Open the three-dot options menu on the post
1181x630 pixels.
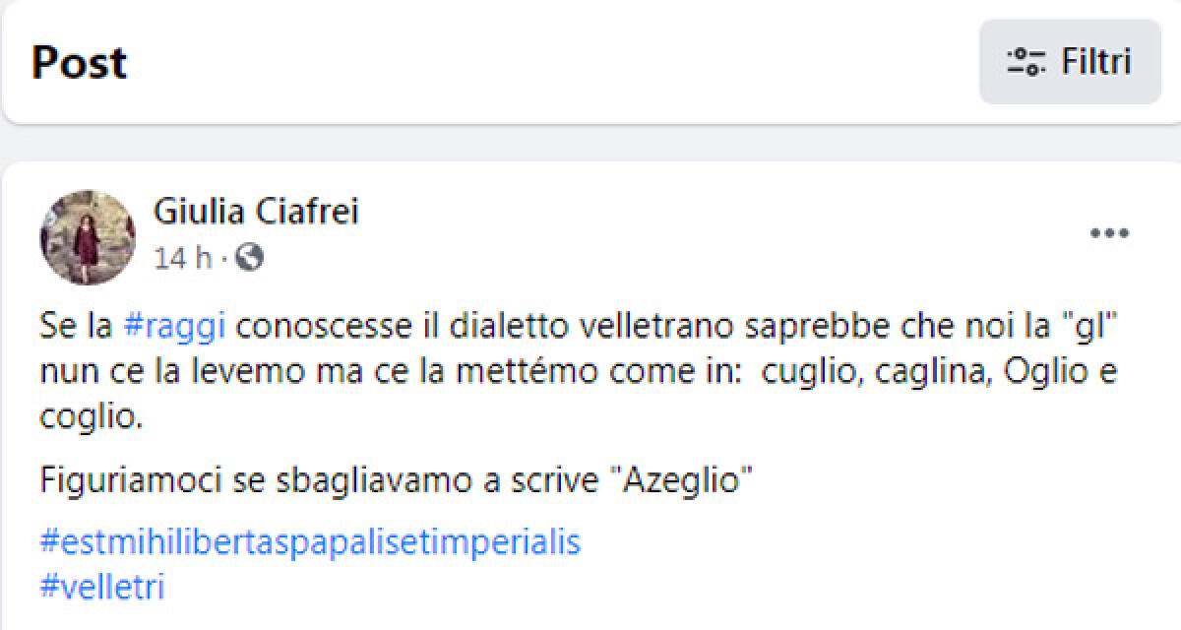(1110, 232)
